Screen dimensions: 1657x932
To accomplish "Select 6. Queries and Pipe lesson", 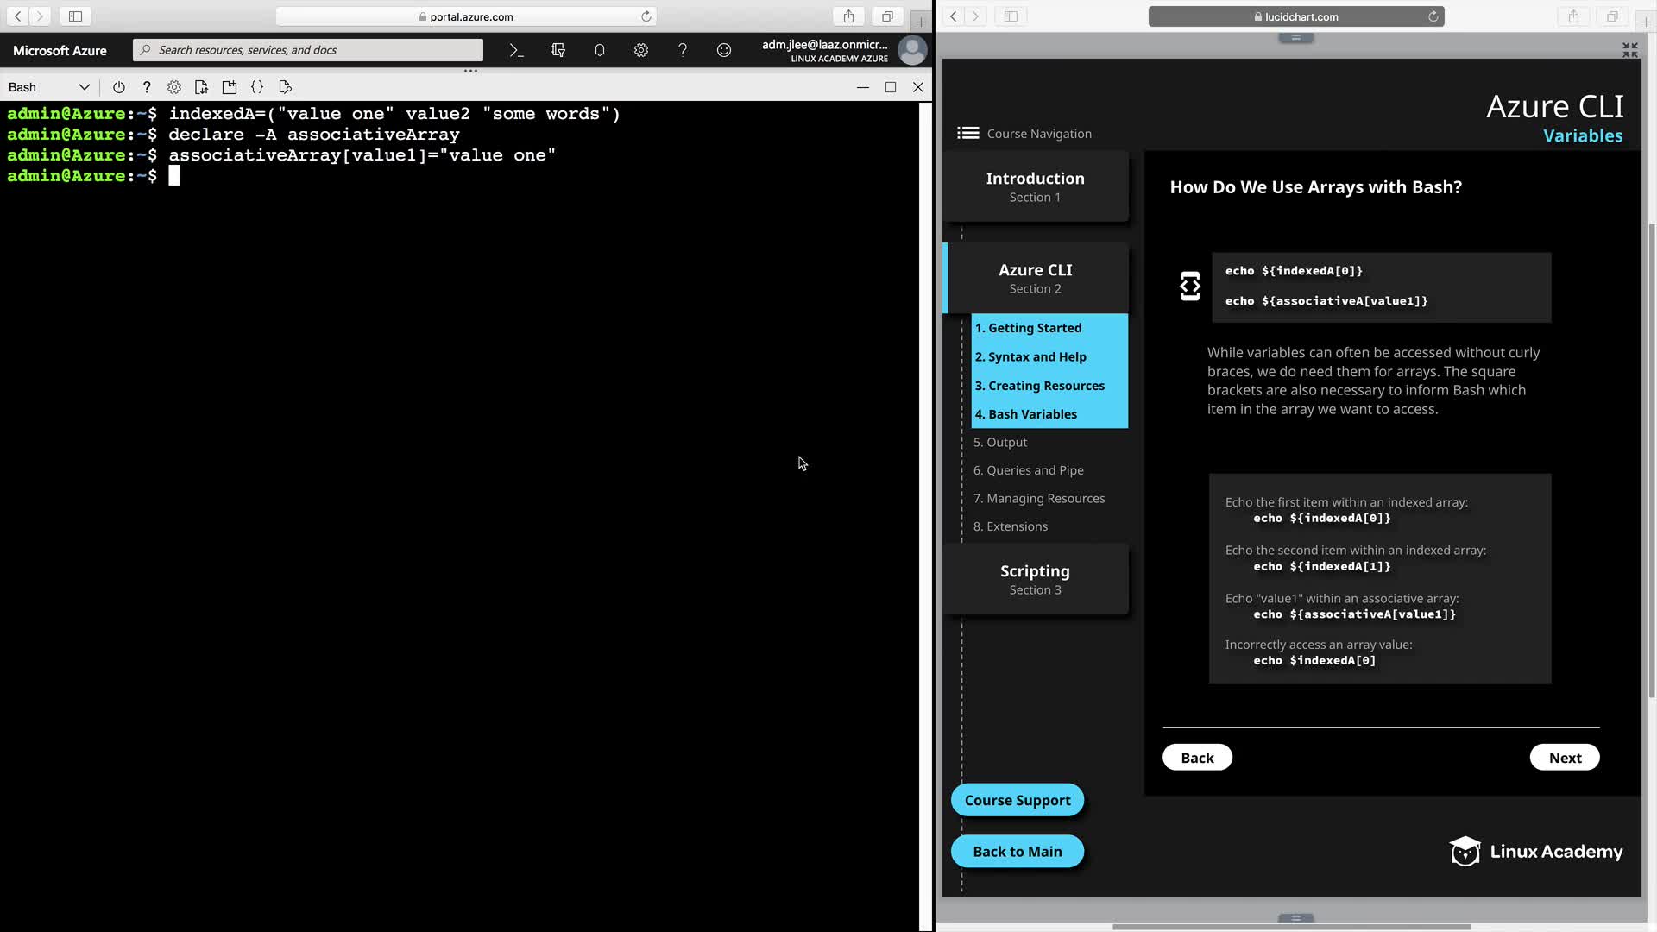I will coord(1029,470).
